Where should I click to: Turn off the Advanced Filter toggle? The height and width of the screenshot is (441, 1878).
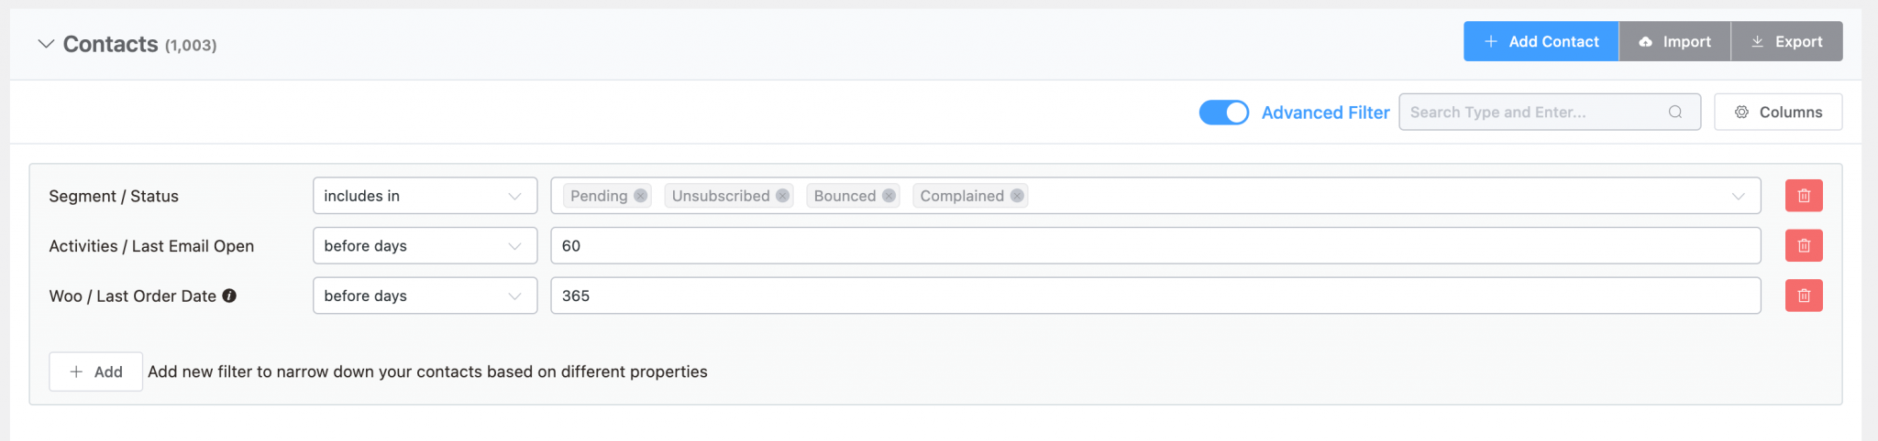pos(1223,113)
